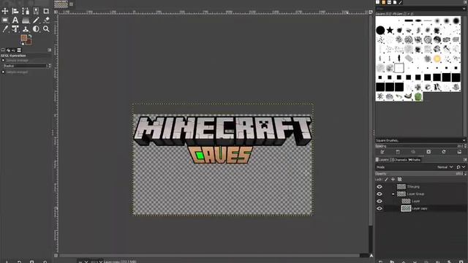This screenshot has width=468, height=263.
Task: Open the background color swatch
Action: (29, 42)
